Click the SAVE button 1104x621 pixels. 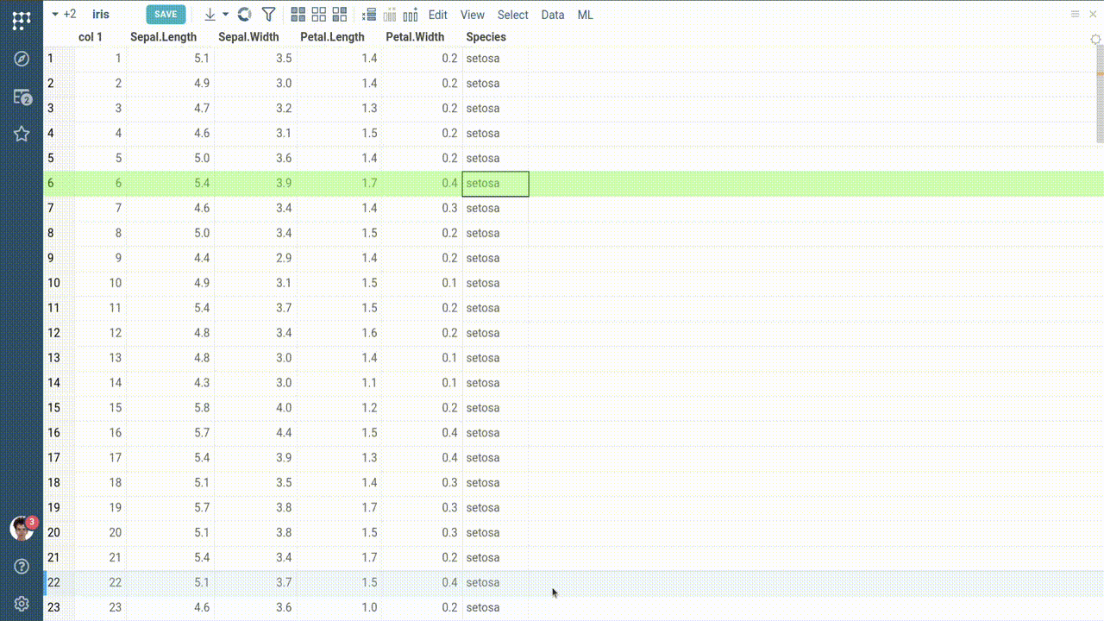click(166, 15)
